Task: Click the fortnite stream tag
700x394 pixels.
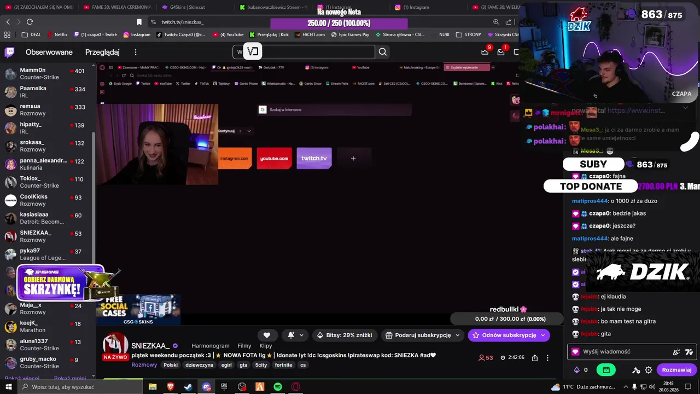Action: coord(284,365)
